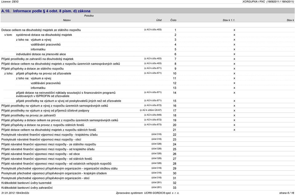Click row name 'od poskytovatelů jiných než od zřizovatele'

coord(69,101)
